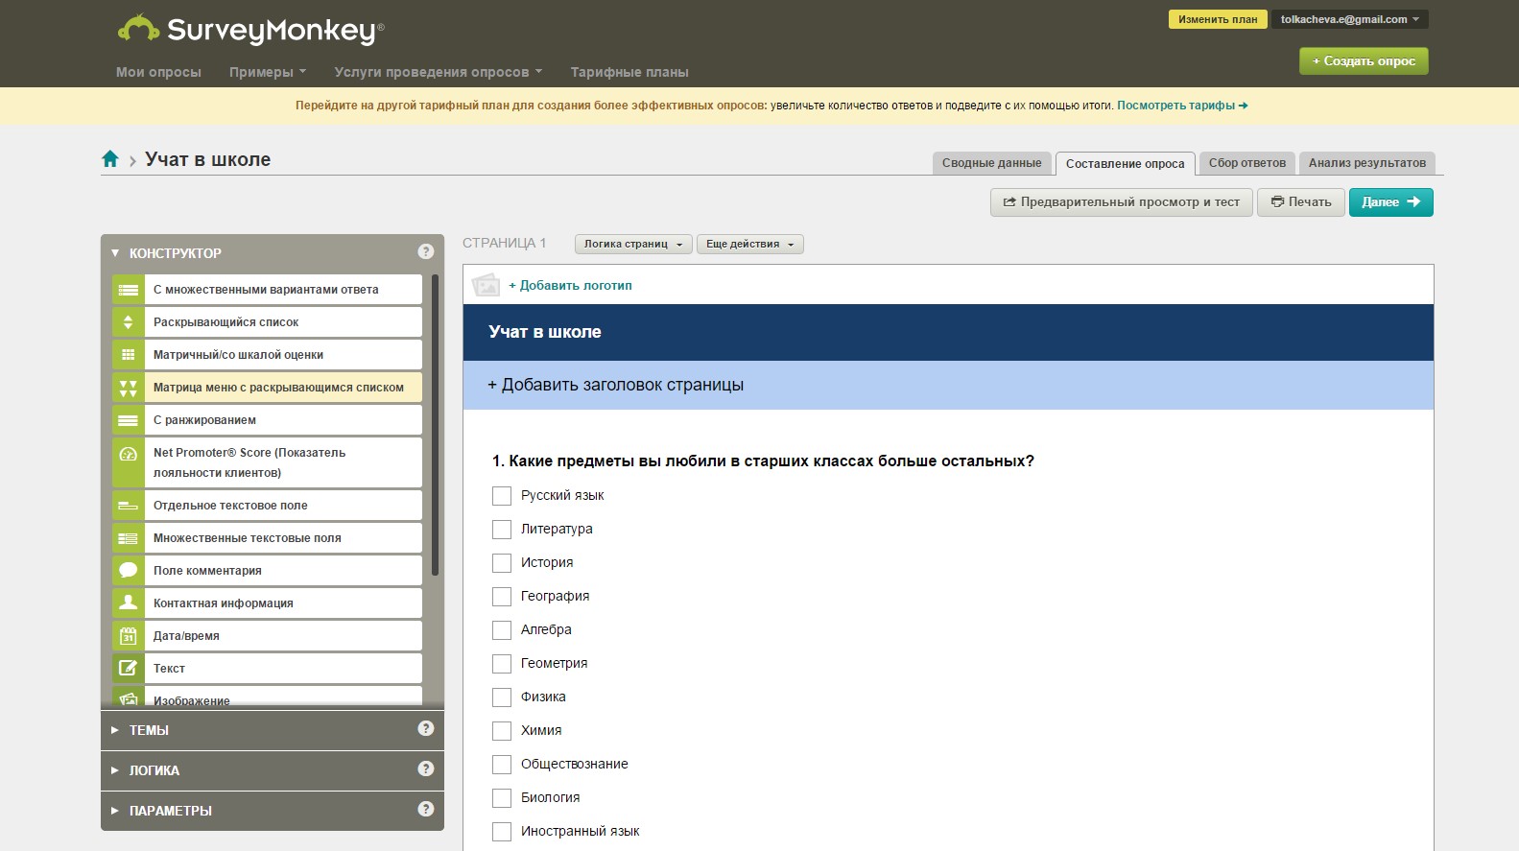Check the Русский язык checkbox
The width and height of the screenshot is (1519, 851).
(502, 496)
